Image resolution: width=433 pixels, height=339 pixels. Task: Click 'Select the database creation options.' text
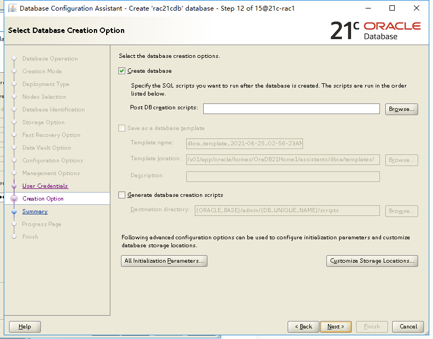pos(169,56)
